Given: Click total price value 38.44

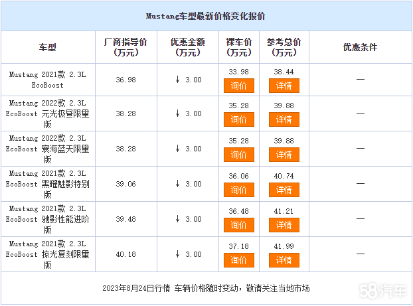Looking at the screenshot, I should (x=284, y=72).
